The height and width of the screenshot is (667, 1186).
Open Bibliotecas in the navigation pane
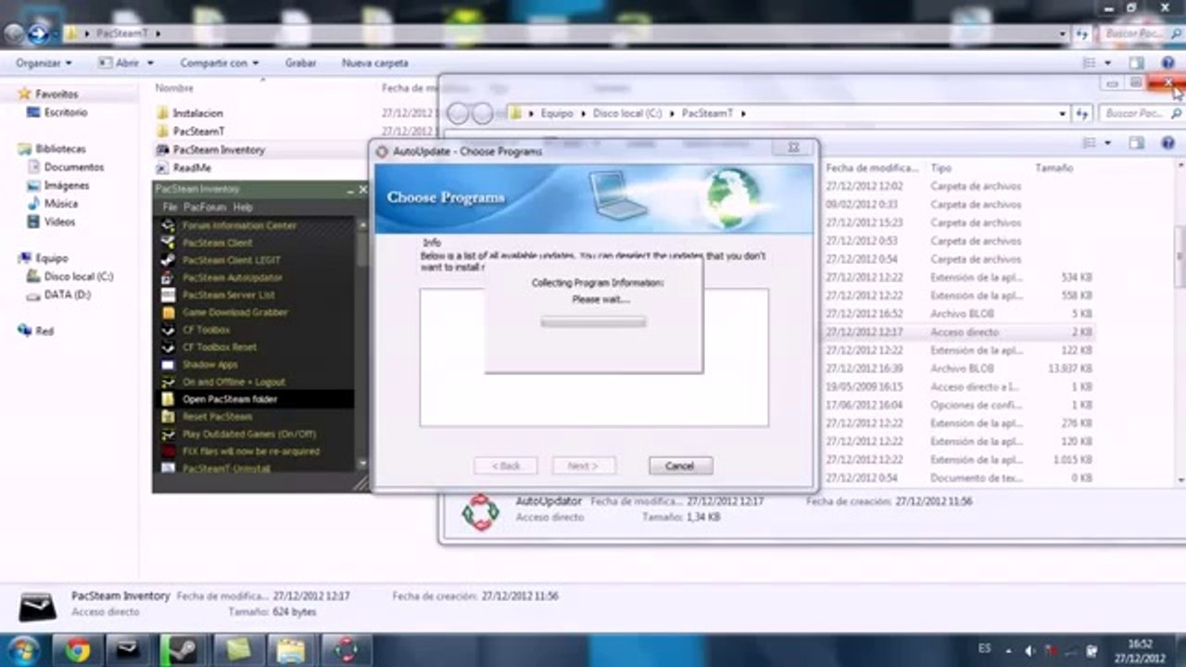click(60, 148)
